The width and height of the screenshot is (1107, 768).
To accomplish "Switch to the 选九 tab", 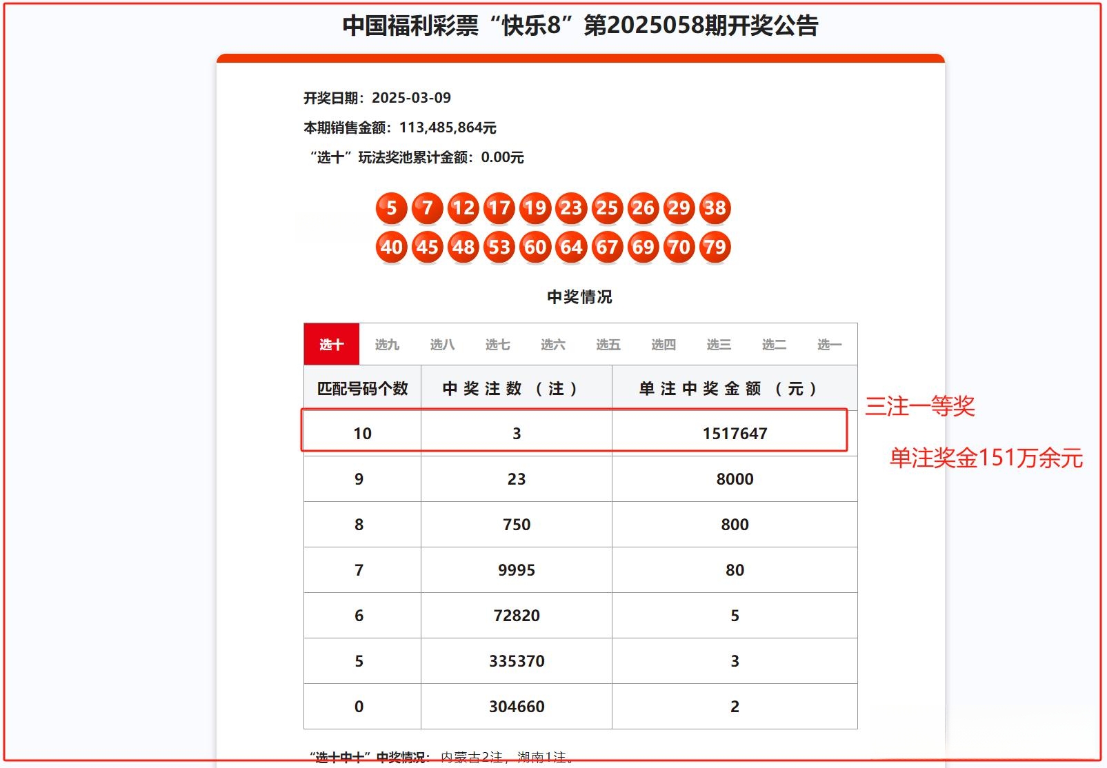I will click(x=387, y=344).
